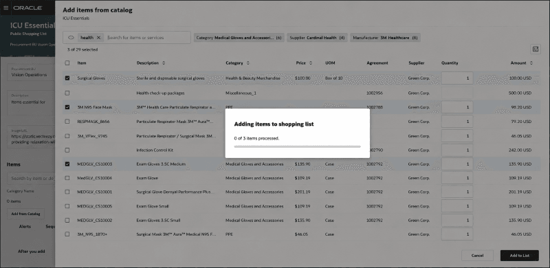550x268 pixels.
Task: Click the UOM column header
Action: coord(330,63)
